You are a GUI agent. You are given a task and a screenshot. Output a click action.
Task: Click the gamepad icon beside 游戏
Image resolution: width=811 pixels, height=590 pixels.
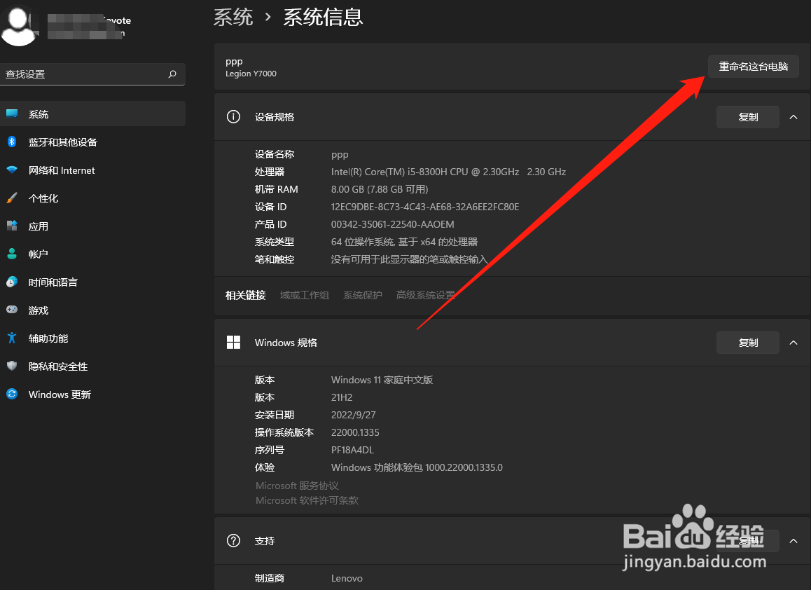tap(12, 310)
